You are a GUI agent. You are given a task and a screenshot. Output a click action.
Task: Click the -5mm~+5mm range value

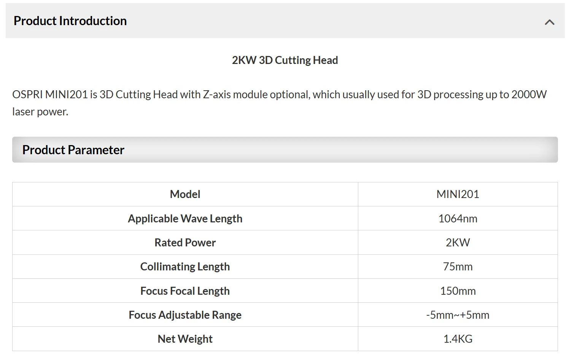click(x=458, y=315)
